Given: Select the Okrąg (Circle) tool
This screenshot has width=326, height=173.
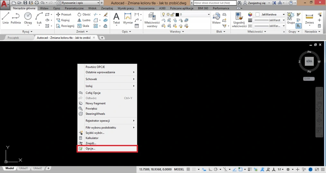Looking at the screenshot, I should pyautogui.click(x=28, y=18).
